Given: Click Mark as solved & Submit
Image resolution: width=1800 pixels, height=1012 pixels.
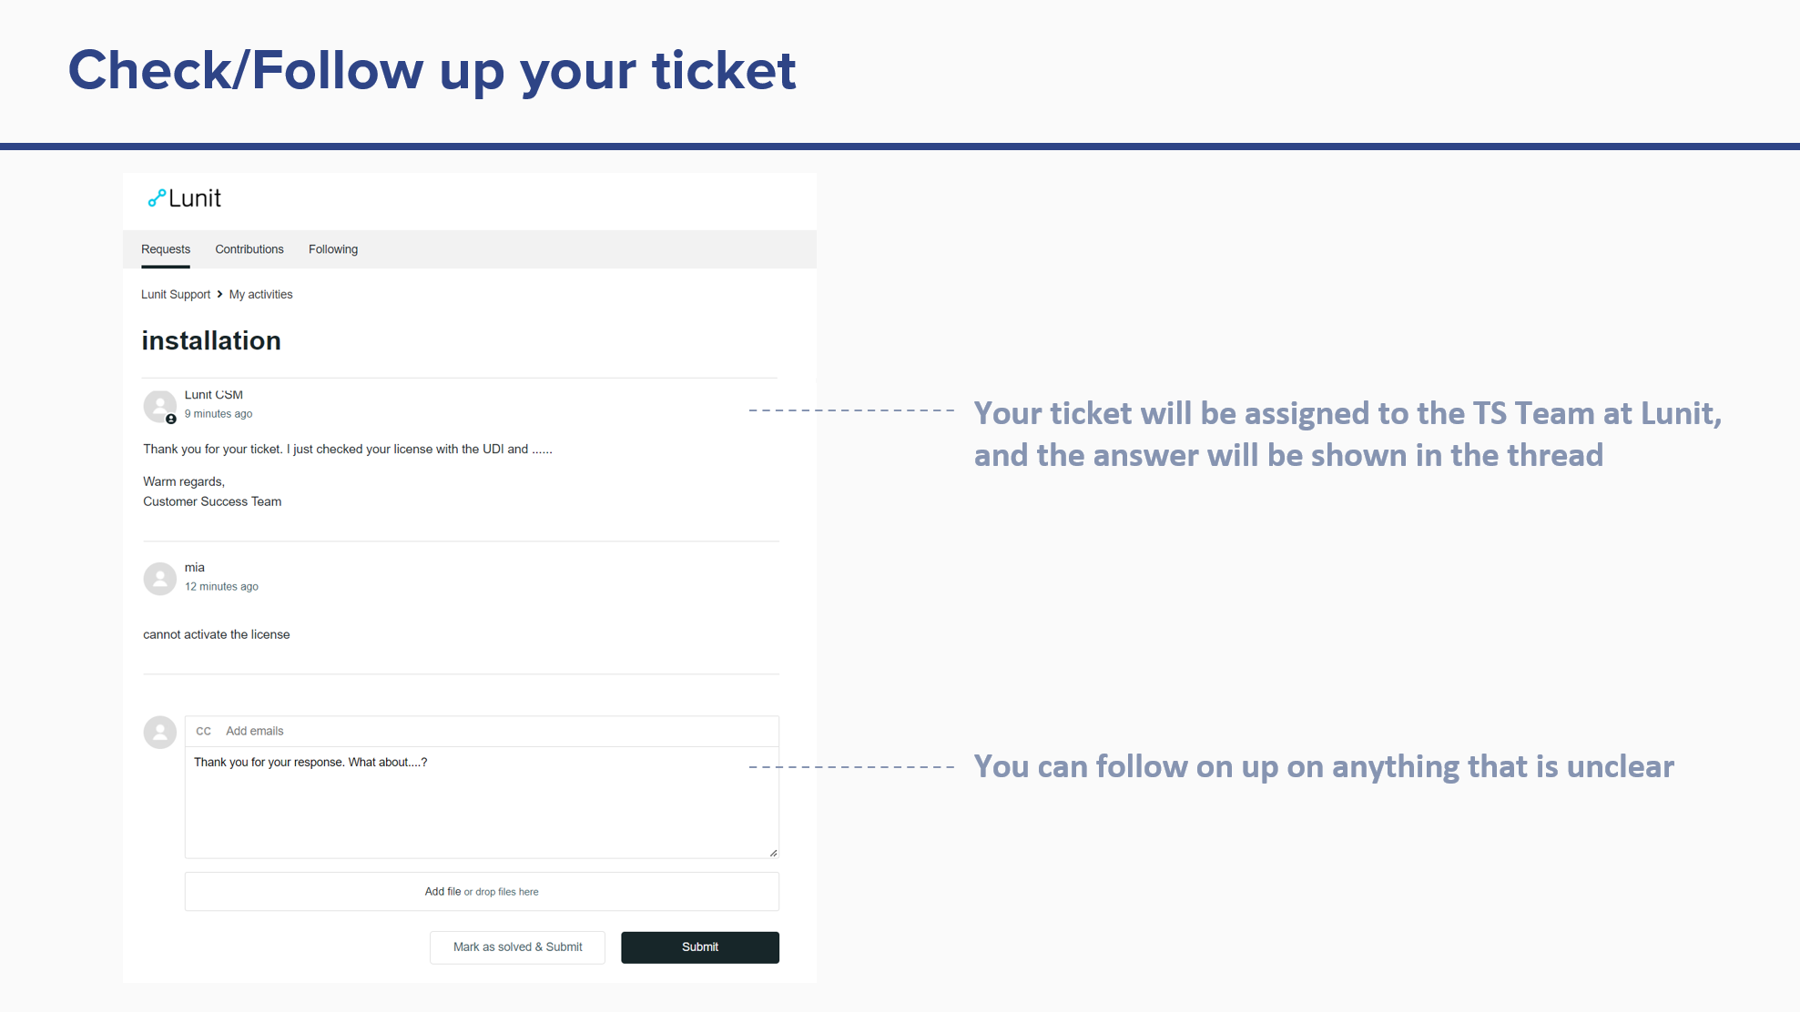Looking at the screenshot, I should tap(517, 947).
